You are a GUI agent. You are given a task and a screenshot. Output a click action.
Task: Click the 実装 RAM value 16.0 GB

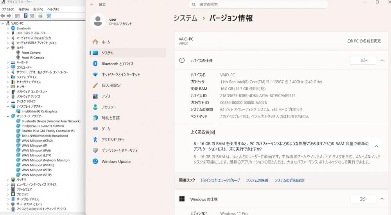click(243, 89)
